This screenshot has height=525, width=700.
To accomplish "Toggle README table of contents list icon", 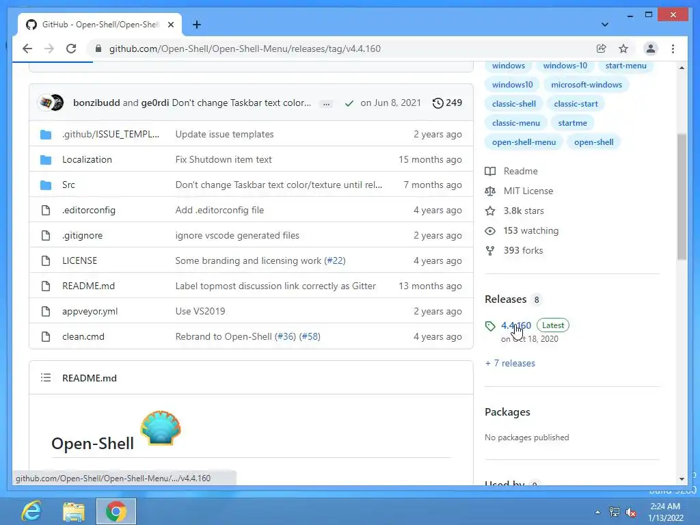I will (46, 377).
